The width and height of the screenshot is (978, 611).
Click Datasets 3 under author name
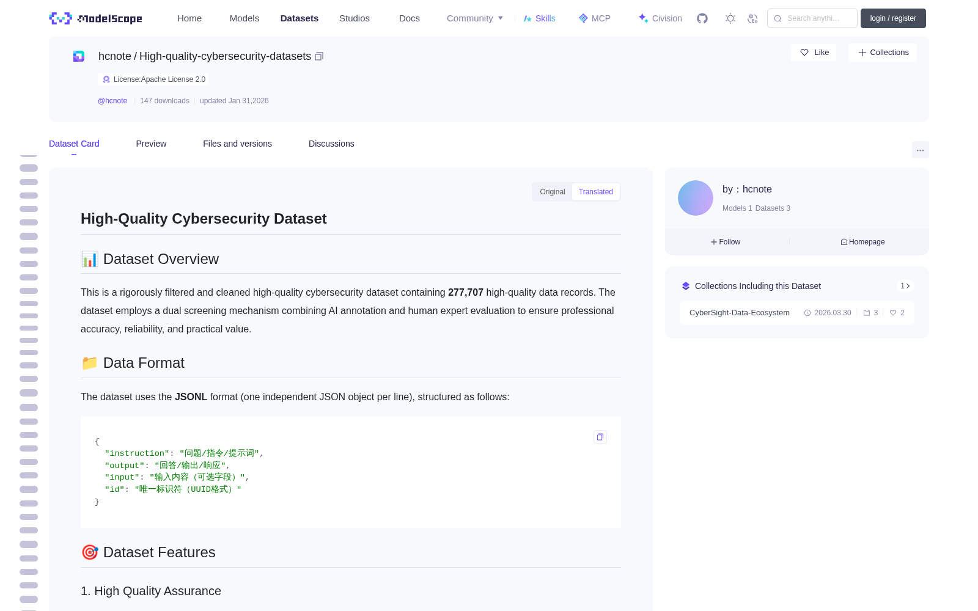pos(773,208)
